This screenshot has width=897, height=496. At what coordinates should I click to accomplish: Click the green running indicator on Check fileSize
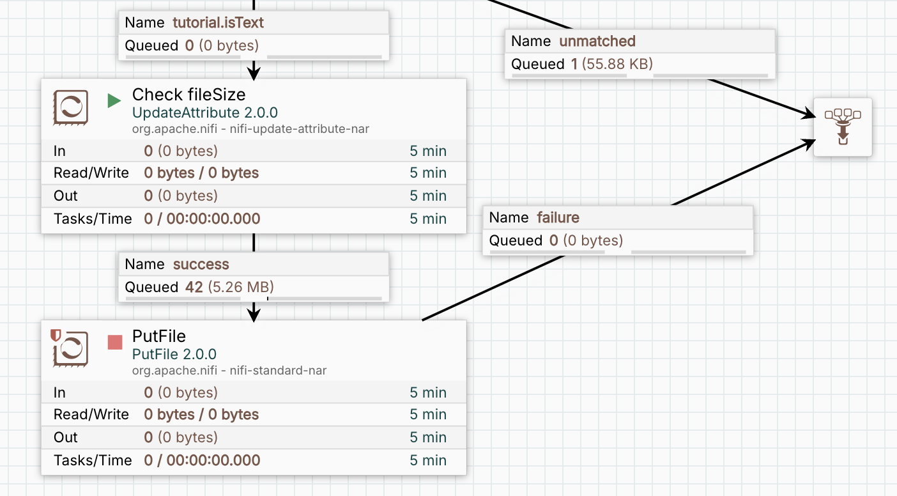click(x=114, y=100)
